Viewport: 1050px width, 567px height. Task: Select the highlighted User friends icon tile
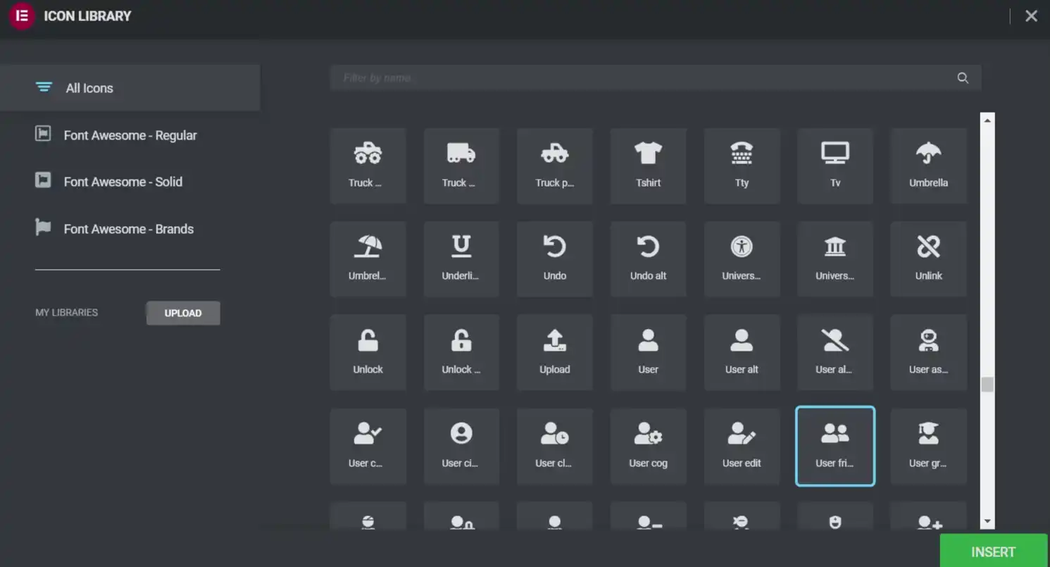pos(835,447)
